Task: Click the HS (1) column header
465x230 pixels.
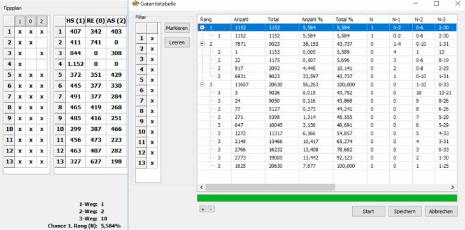Action: click(76, 22)
